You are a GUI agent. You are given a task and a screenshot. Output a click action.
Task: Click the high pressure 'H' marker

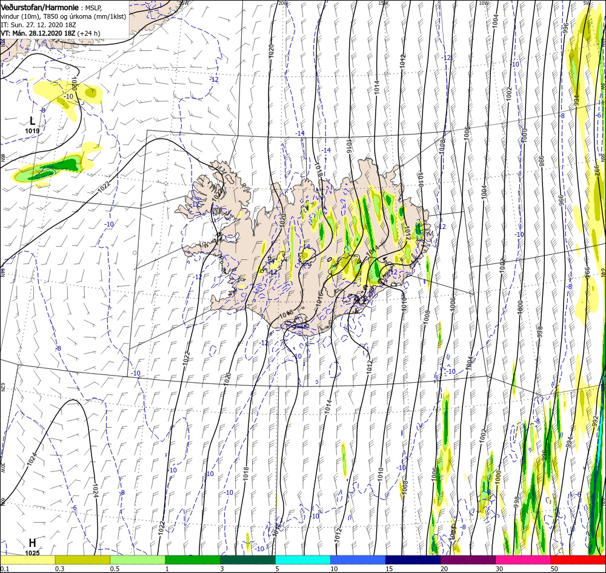pos(32,543)
